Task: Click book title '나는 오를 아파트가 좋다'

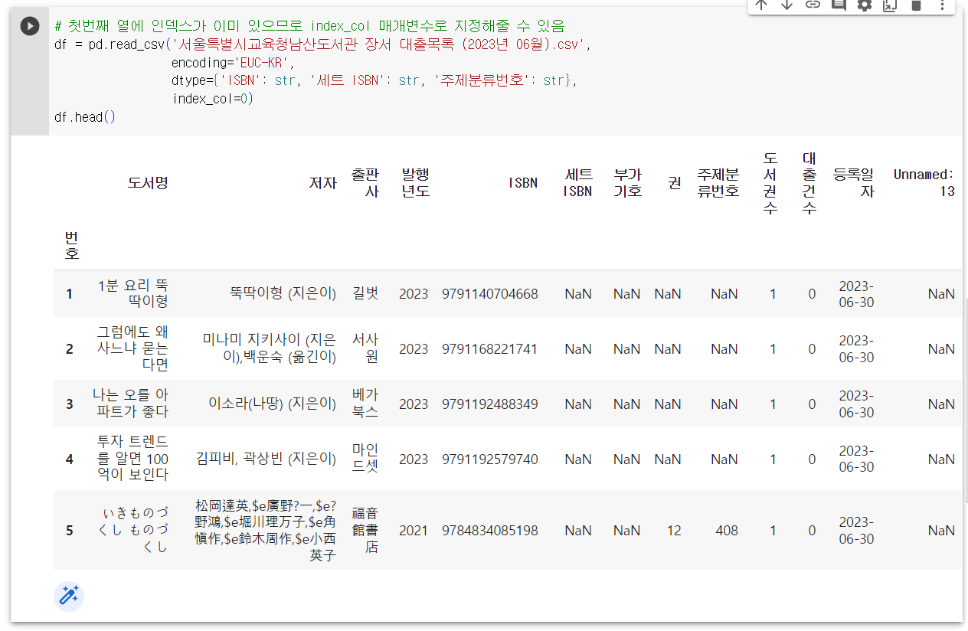Action: 130,404
